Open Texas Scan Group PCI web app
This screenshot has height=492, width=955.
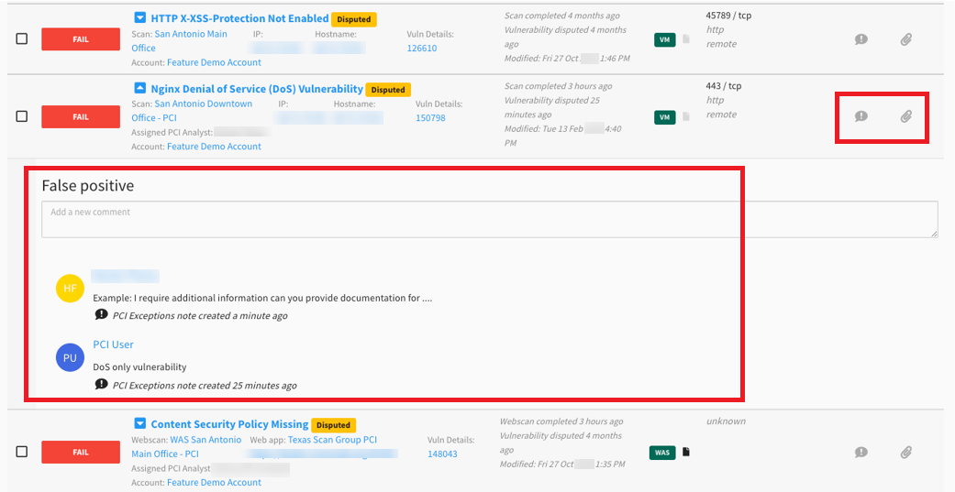point(332,440)
